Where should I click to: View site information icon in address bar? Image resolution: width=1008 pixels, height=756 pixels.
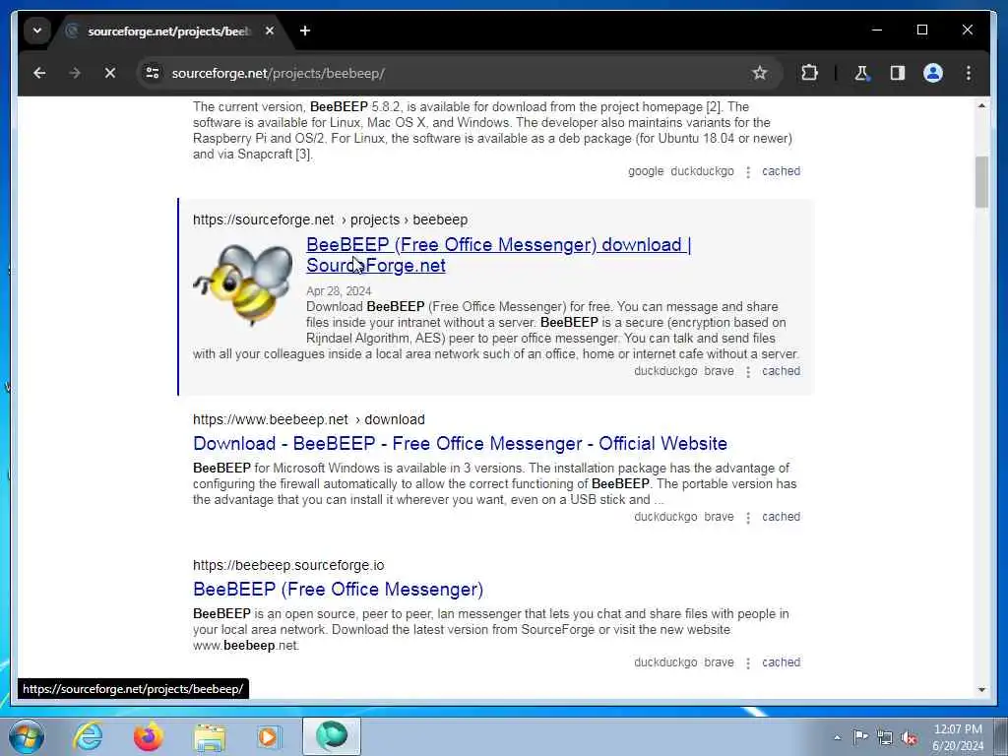pyautogui.click(x=153, y=73)
